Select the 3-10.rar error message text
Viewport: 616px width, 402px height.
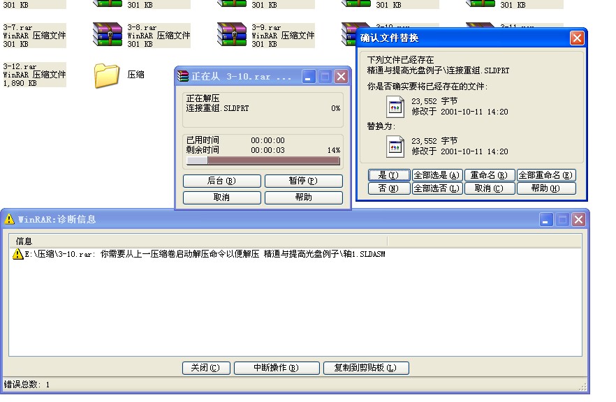click(205, 254)
